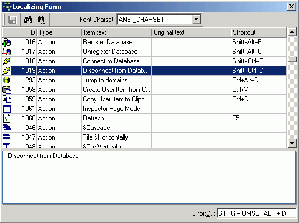The height and width of the screenshot is (223, 299).
Task: Select the Refresh item text
Action: [x=94, y=118]
